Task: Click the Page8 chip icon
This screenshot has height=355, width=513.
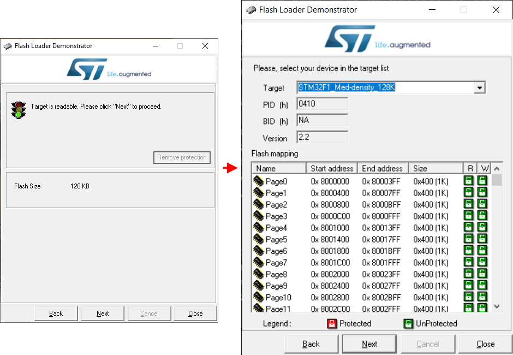Action: [x=259, y=274]
